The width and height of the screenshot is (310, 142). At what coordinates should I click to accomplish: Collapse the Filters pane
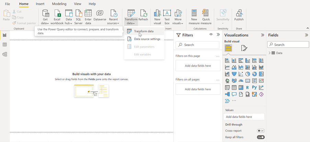click(218, 35)
